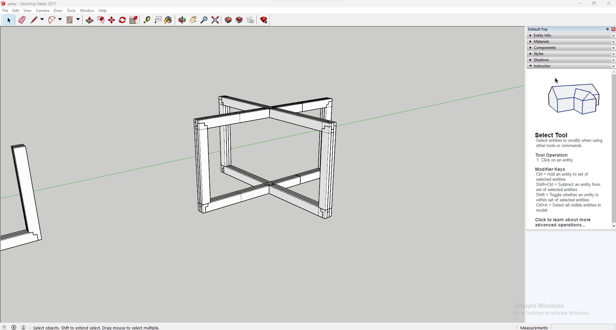Viewport: 616px width, 330px height.
Task: Select the Select arrow tool
Action: point(9,20)
